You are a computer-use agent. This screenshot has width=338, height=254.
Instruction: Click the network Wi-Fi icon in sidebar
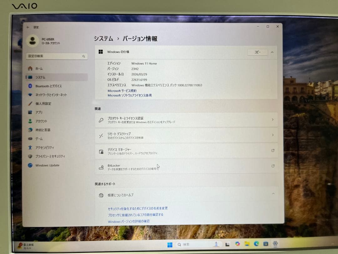tap(30, 95)
